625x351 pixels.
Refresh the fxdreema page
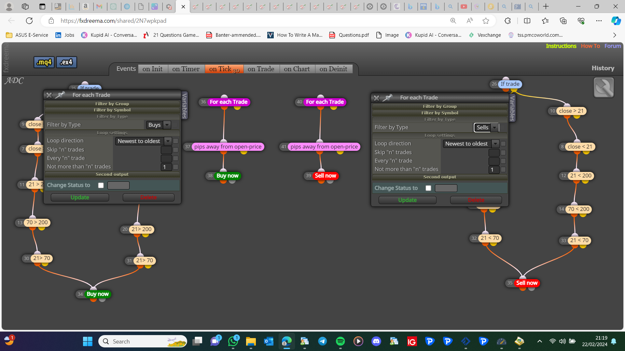[x=29, y=21]
